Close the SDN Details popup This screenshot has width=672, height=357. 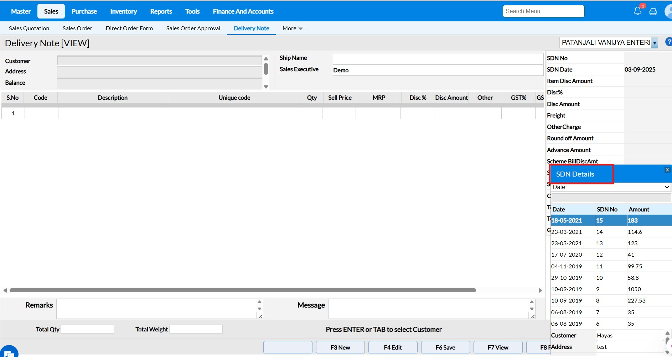click(667, 170)
